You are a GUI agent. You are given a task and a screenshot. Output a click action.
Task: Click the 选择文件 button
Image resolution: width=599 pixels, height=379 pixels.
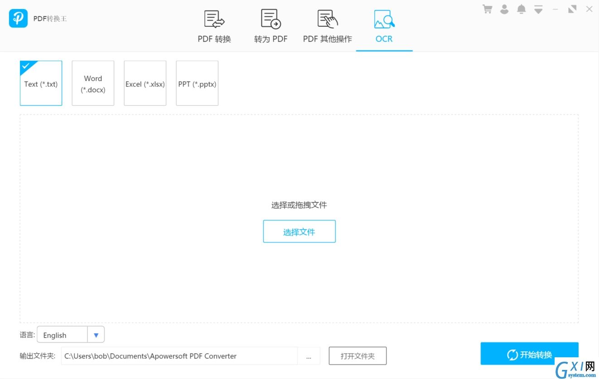coord(299,231)
